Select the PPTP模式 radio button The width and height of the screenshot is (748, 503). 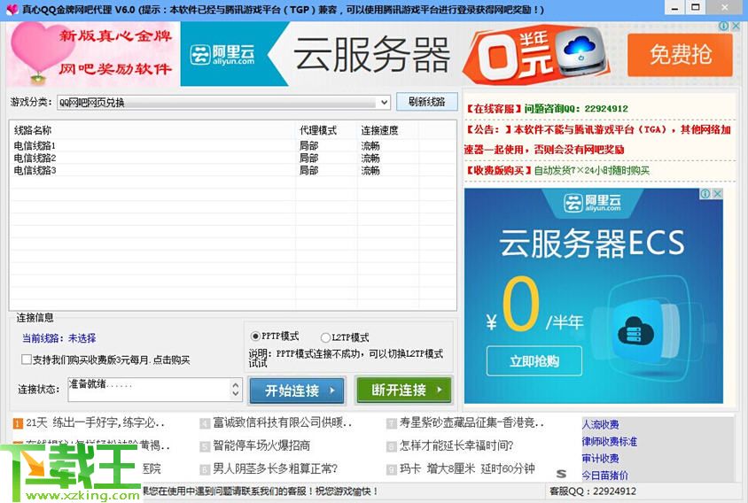[x=256, y=337]
